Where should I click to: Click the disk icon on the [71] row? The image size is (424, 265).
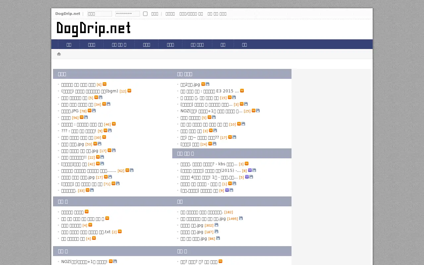click(x=118, y=184)
